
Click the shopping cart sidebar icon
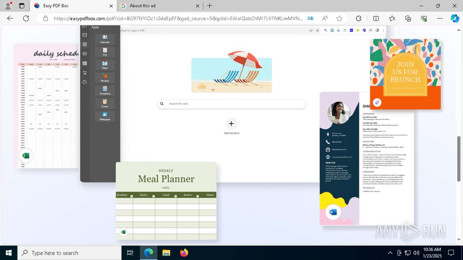85,73
